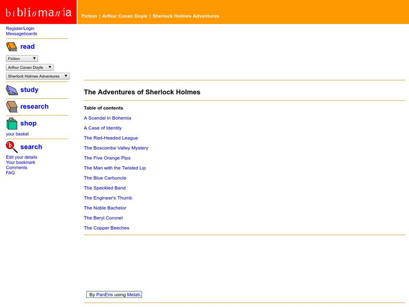
Task: View your basket link
Action: [17, 134]
